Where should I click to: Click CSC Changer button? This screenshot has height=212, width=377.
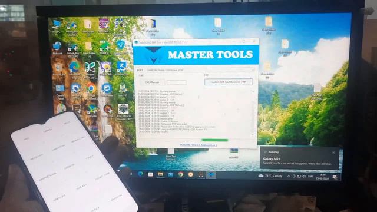[x=152, y=82]
